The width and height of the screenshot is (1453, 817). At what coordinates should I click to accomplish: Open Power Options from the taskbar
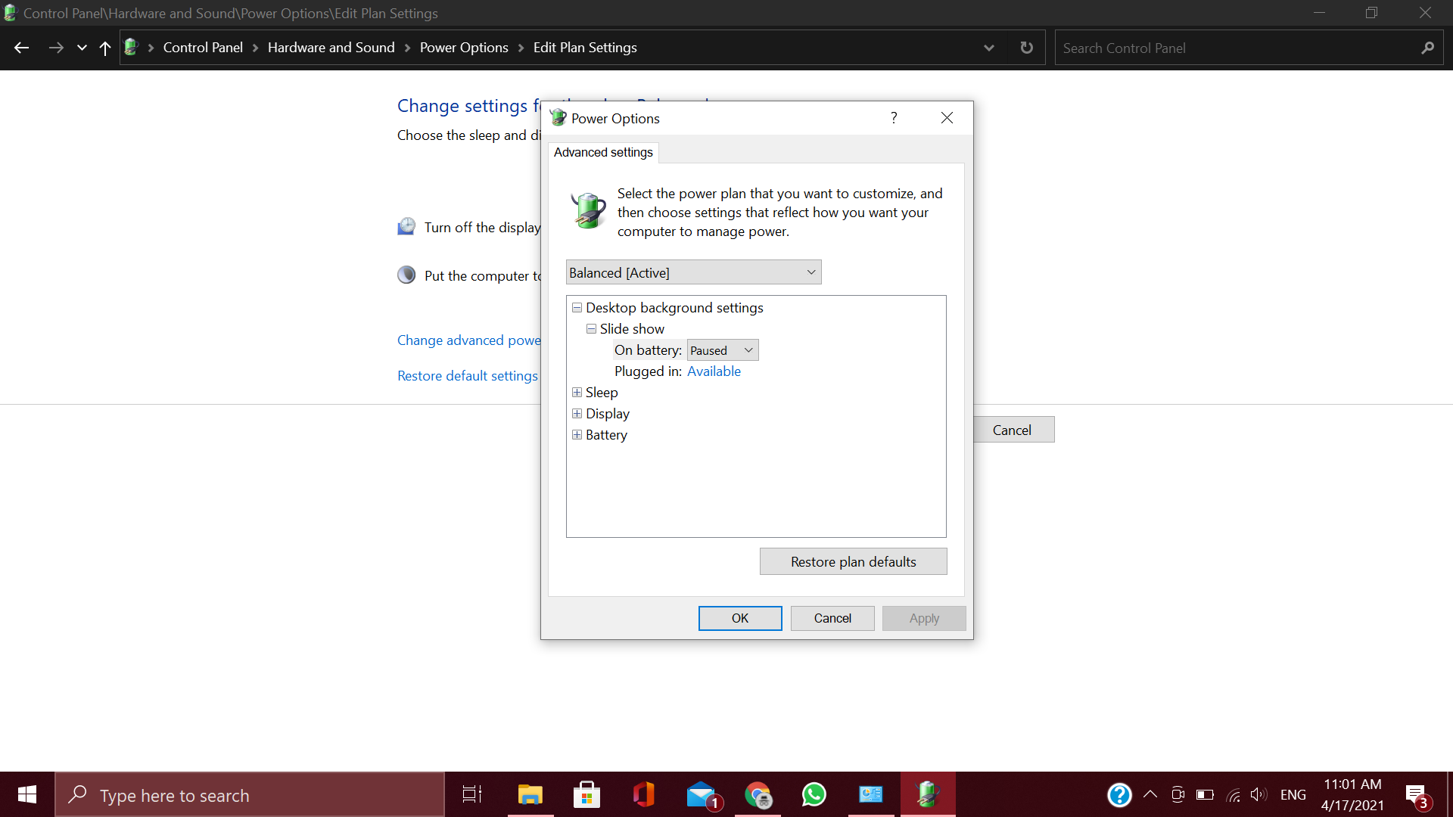(928, 794)
